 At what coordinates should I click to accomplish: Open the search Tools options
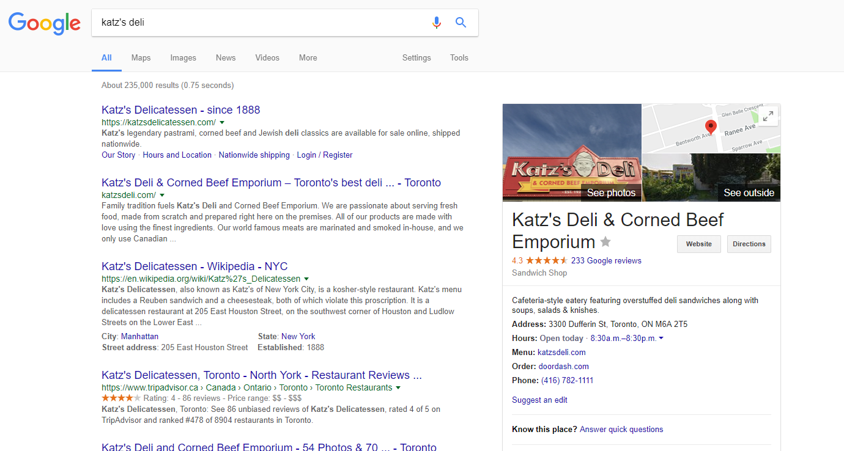pyautogui.click(x=459, y=58)
